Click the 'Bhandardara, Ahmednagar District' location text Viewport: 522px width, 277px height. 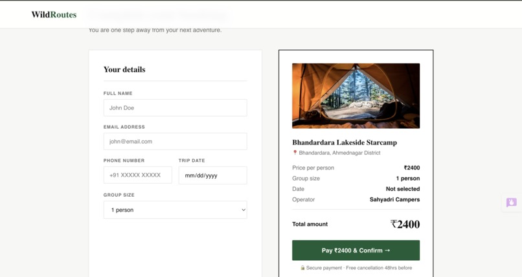click(x=339, y=153)
